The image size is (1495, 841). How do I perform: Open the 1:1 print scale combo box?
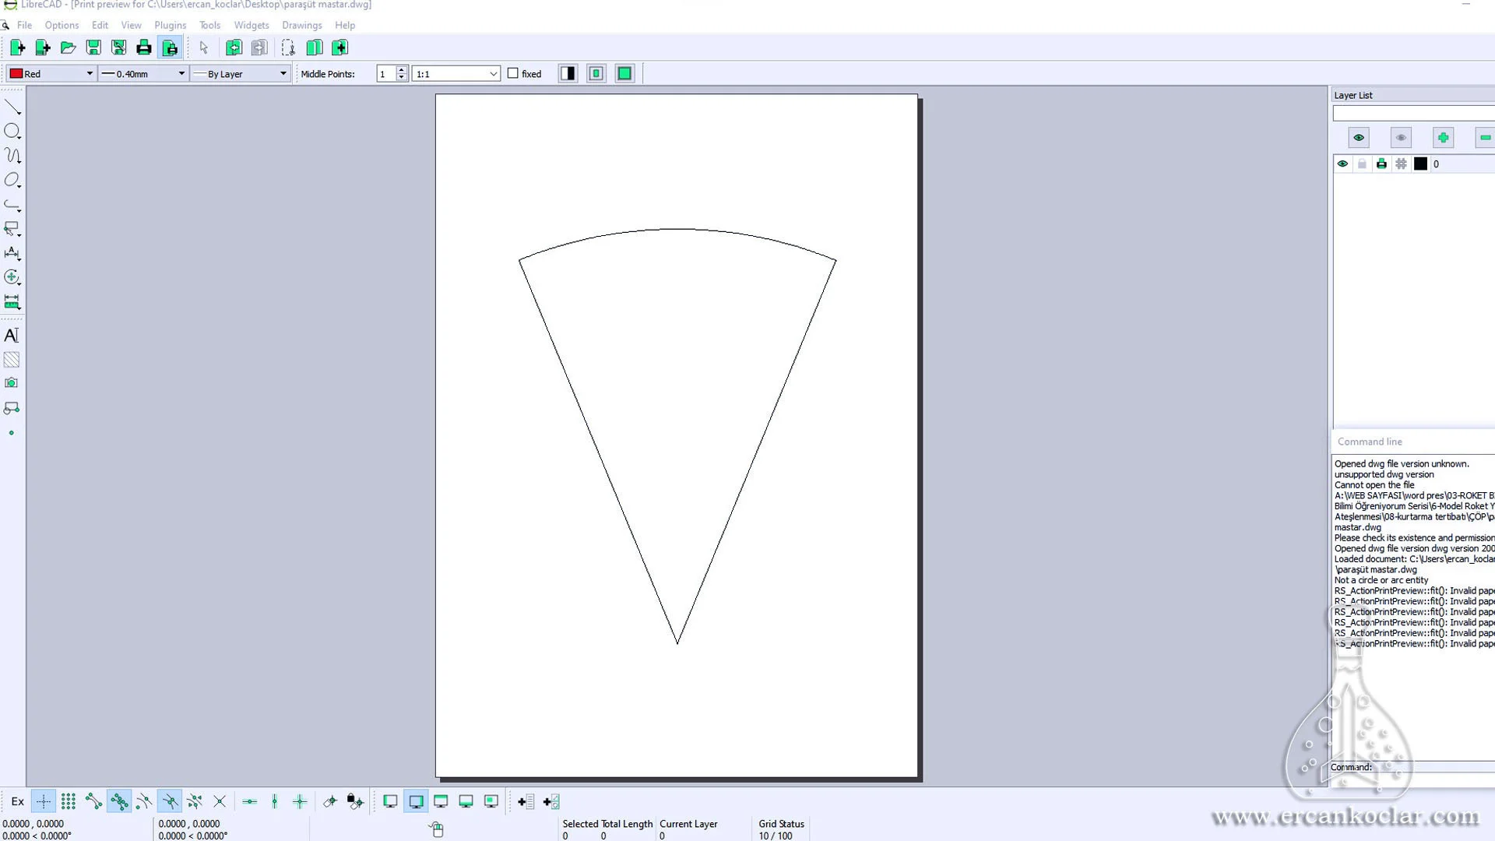tap(456, 74)
